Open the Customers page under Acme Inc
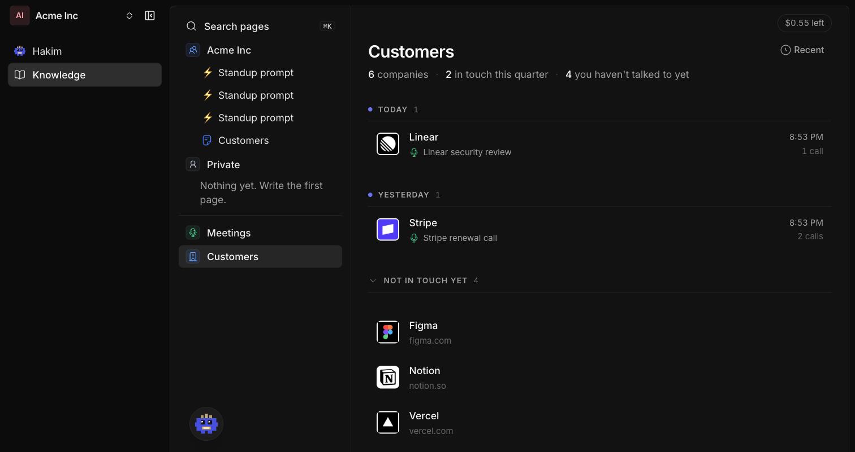The image size is (855, 452). point(260,141)
